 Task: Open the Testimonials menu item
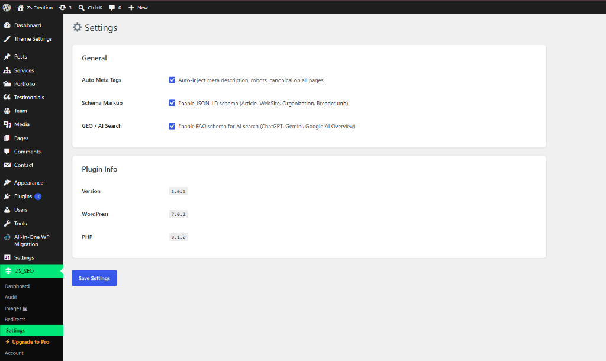click(29, 98)
